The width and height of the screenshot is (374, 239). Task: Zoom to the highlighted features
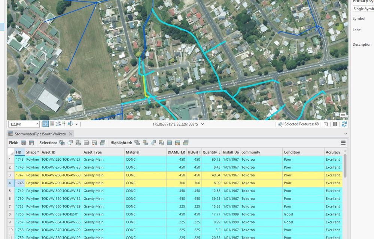[153, 143]
